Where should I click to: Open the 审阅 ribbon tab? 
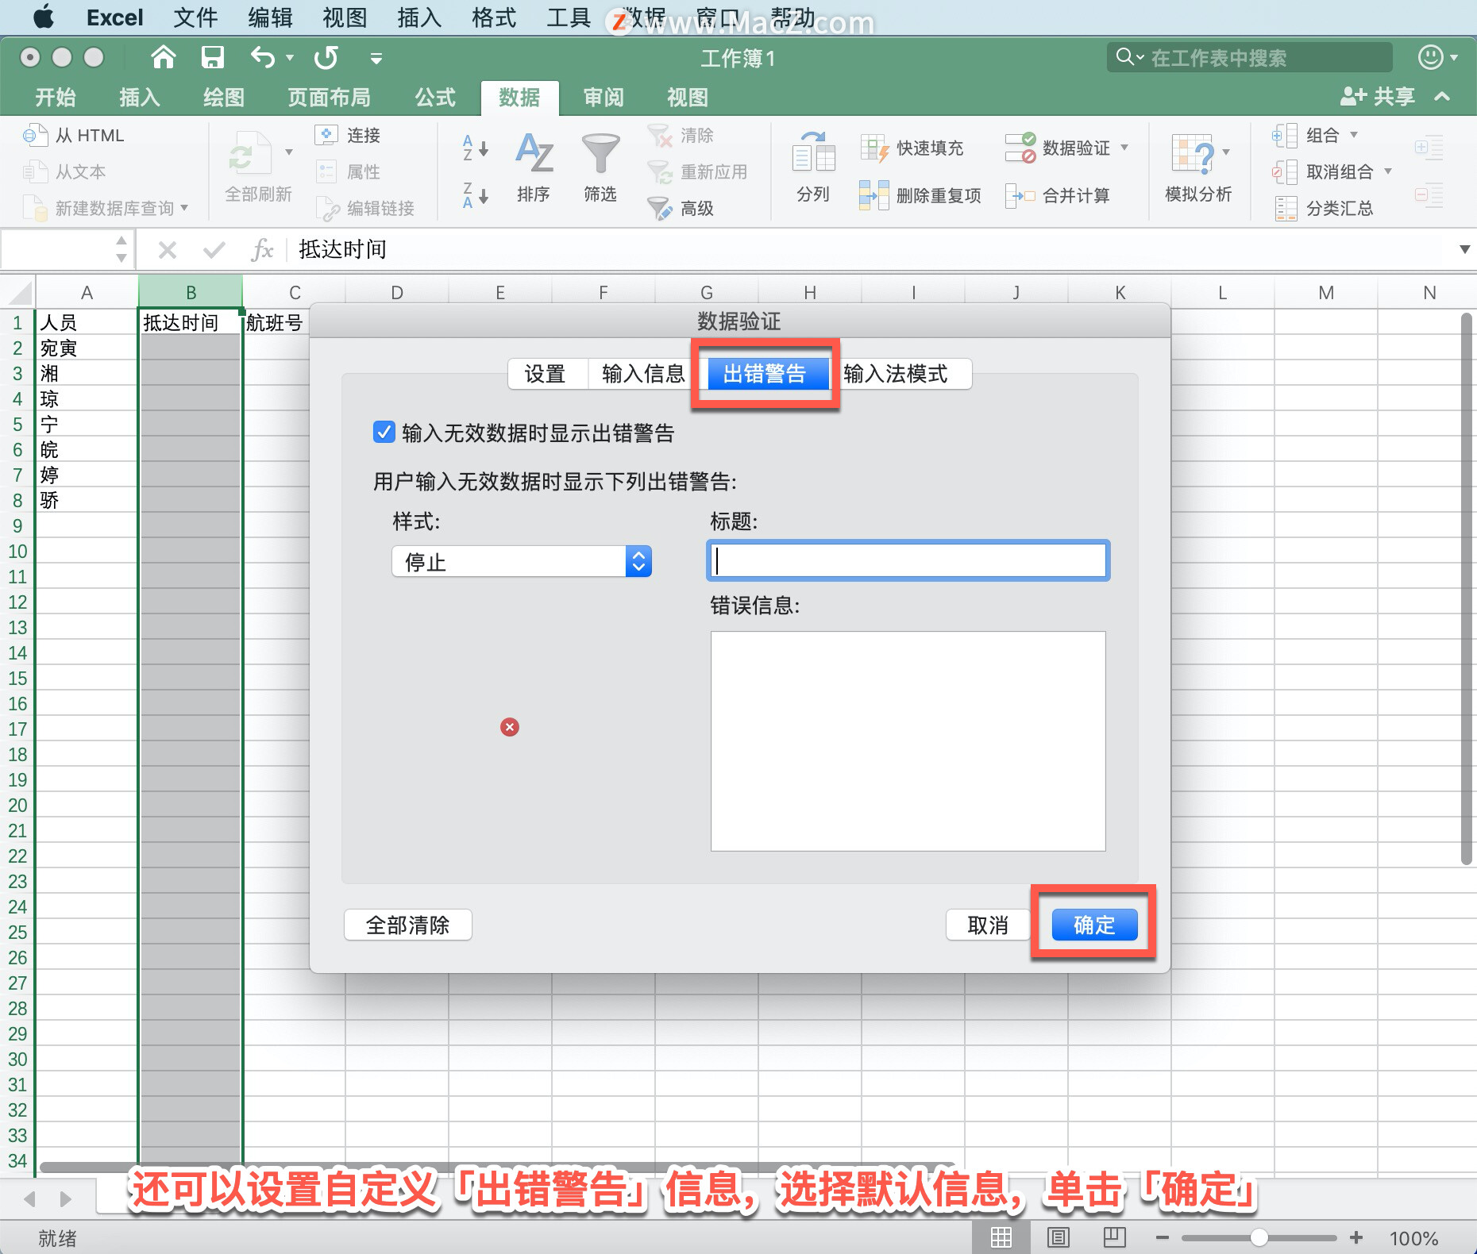click(604, 98)
